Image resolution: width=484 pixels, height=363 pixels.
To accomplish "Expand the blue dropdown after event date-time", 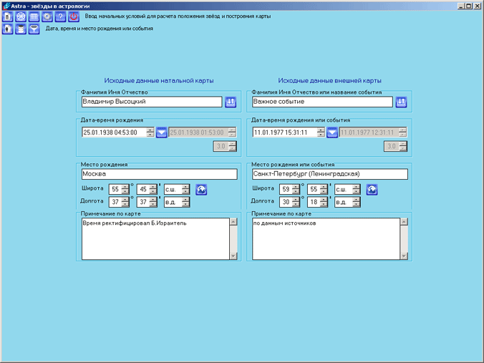I will pos(333,132).
